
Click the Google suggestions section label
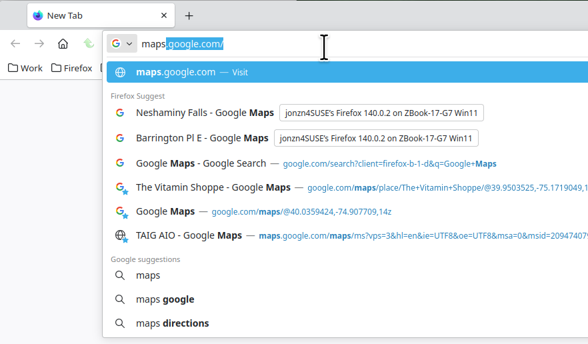[145, 259]
